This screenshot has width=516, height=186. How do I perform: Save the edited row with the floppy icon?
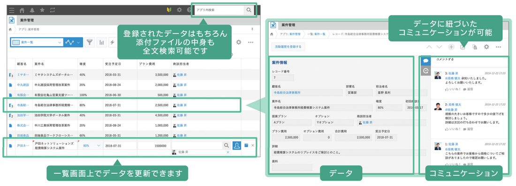246,145
